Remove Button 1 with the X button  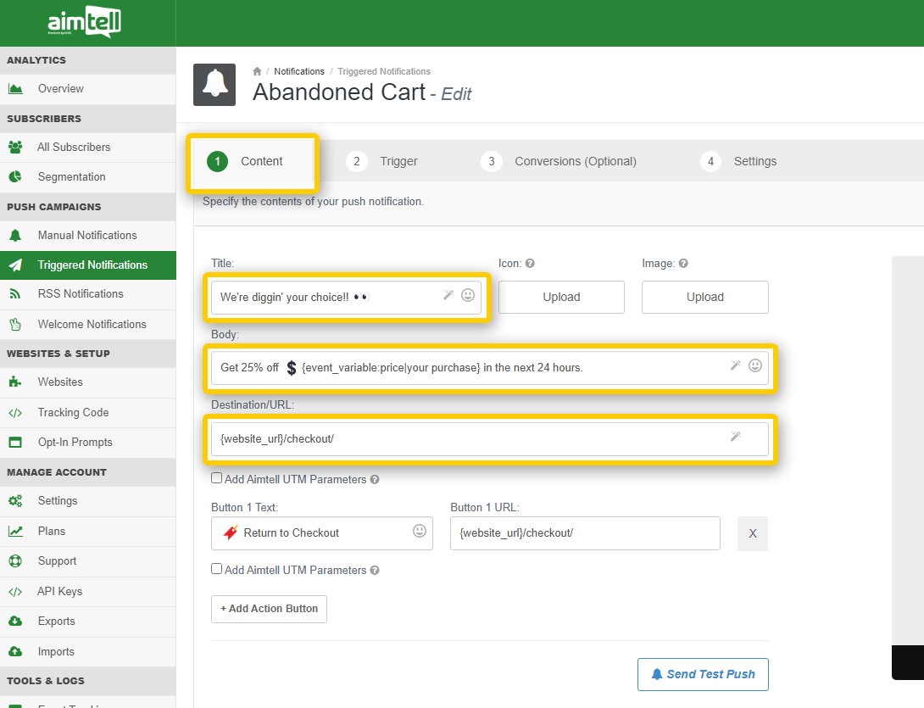coord(753,533)
